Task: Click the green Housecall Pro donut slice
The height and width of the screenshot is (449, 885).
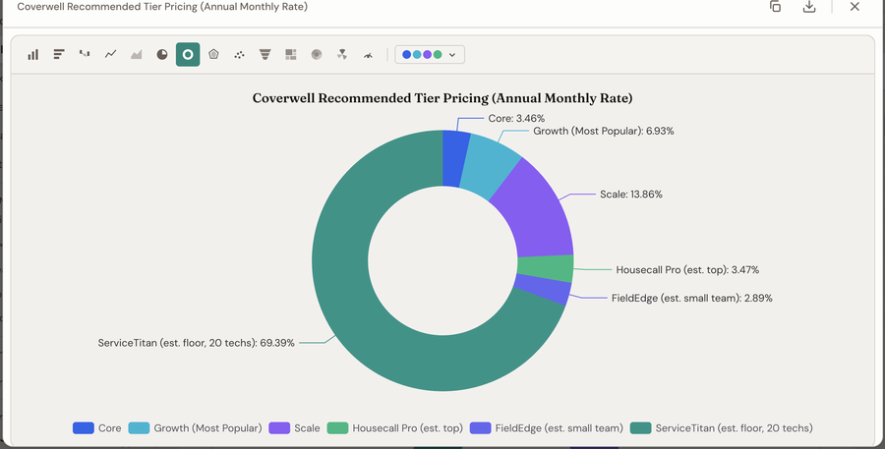Action: click(x=545, y=268)
